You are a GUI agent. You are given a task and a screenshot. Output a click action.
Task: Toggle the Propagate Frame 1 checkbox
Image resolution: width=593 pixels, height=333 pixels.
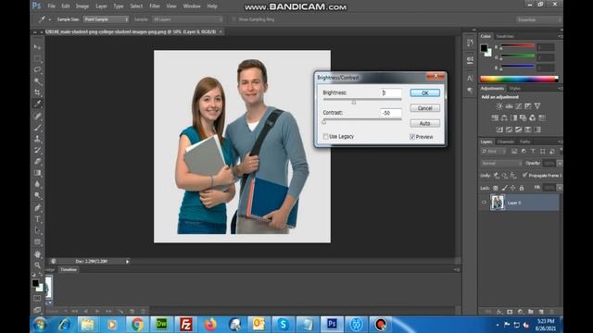point(524,175)
